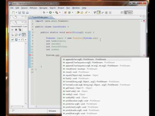Select the Java perspective button
Viewport: 155px width, 116px height.
[x=128, y=13]
